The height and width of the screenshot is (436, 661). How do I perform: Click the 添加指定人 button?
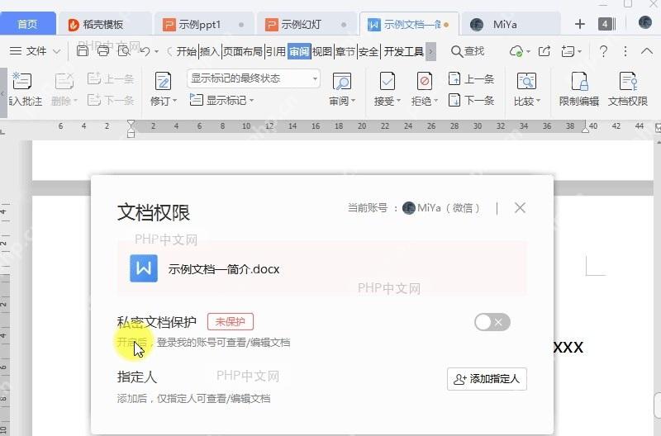[x=487, y=379]
